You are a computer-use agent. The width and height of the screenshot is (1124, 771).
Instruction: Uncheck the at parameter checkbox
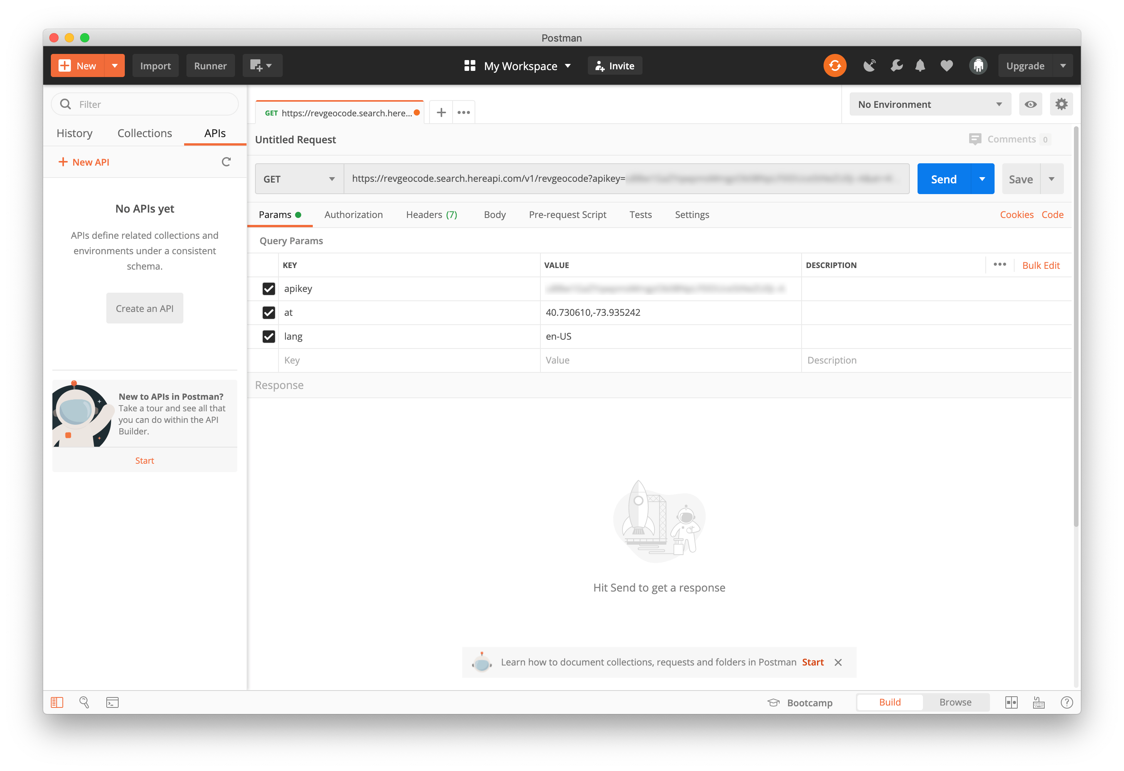(x=268, y=312)
